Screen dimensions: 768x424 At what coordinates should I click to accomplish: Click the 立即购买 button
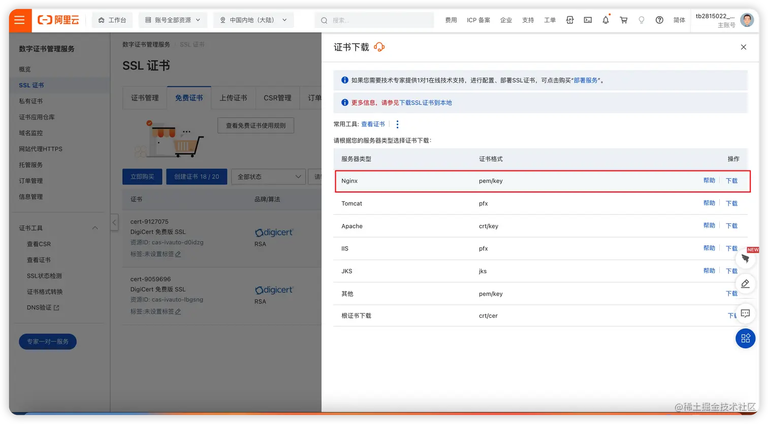coord(142,177)
